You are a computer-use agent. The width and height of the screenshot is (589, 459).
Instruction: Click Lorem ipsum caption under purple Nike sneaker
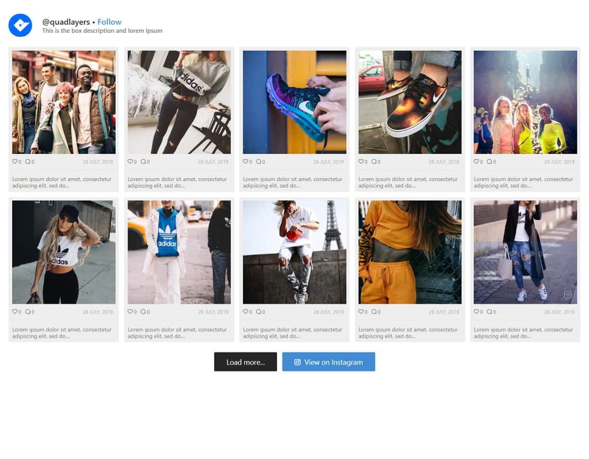coord(293,182)
